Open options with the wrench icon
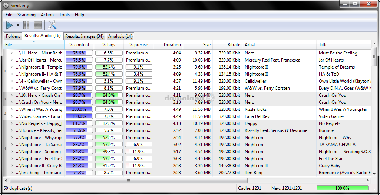Viewport: 380px width, 195px height. click(x=52, y=25)
